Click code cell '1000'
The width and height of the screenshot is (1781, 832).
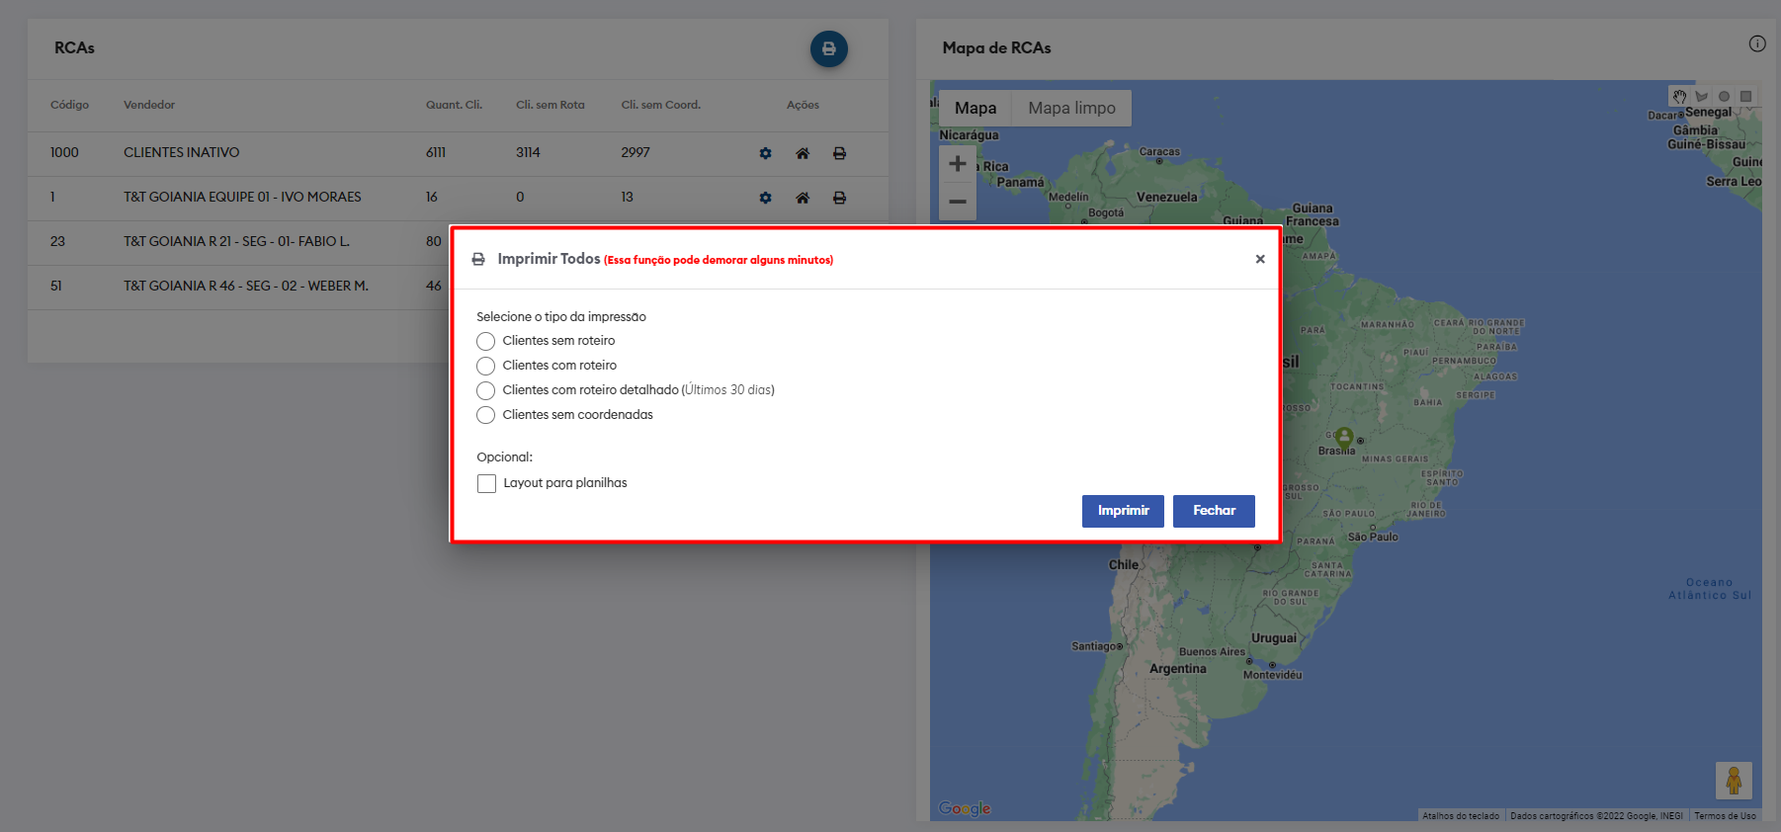point(64,152)
